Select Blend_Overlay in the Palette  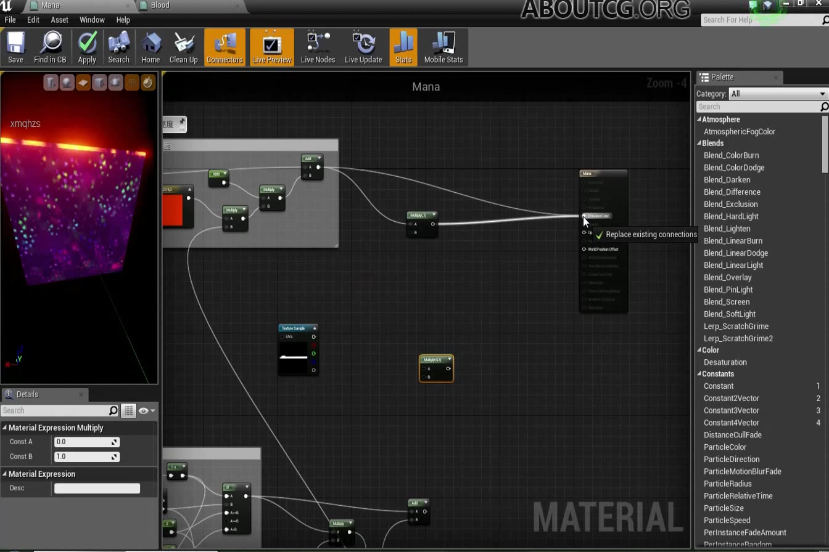coord(727,277)
